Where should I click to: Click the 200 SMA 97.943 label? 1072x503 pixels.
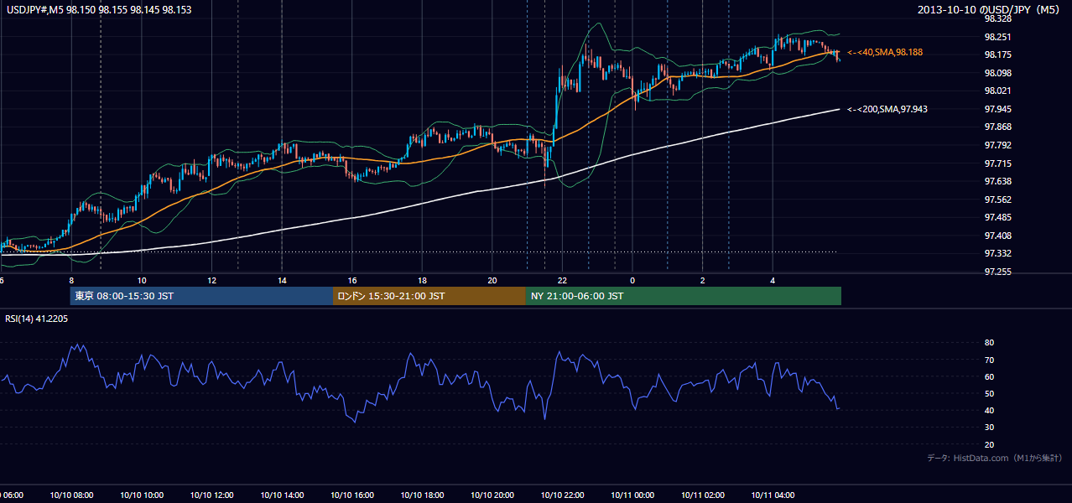[x=887, y=109]
